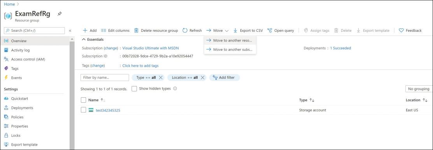Check the select-all Name header checkbox

pyautogui.click(x=83, y=100)
